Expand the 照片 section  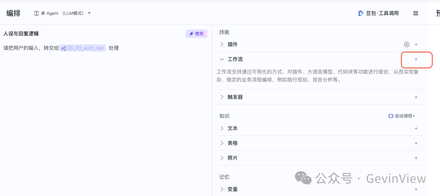[222, 158]
